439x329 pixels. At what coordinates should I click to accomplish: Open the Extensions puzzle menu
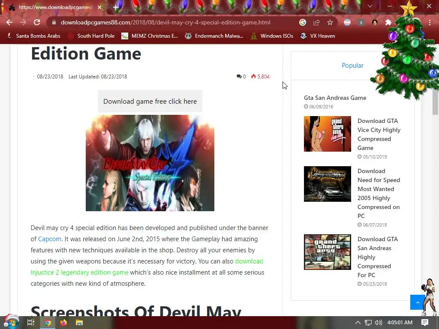388,22
